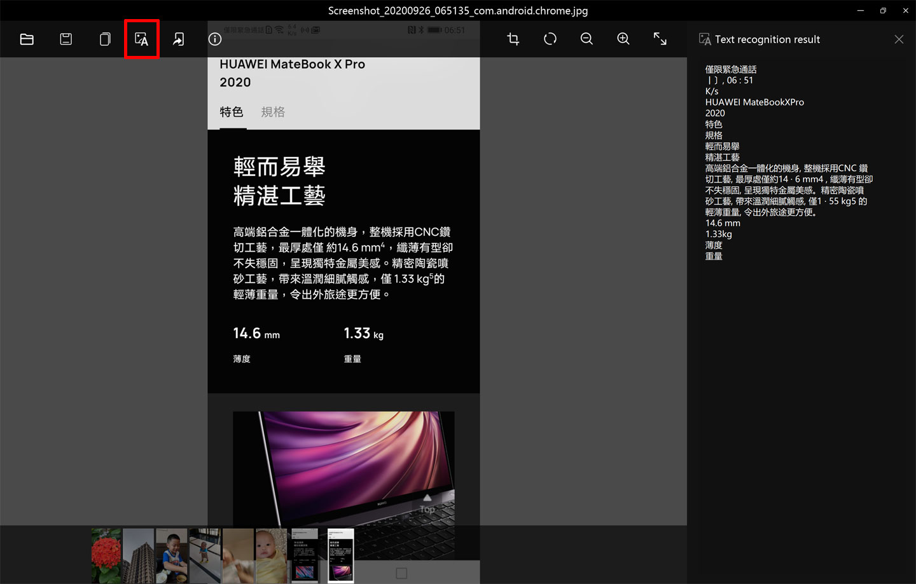The height and width of the screenshot is (584, 916).
Task: Click recognized text line '精湛工藝'
Action: tap(722, 157)
